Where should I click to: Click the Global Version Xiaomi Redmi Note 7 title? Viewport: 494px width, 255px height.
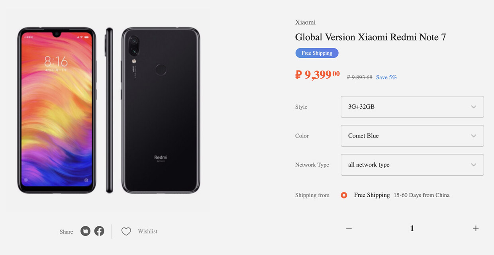click(x=370, y=37)
